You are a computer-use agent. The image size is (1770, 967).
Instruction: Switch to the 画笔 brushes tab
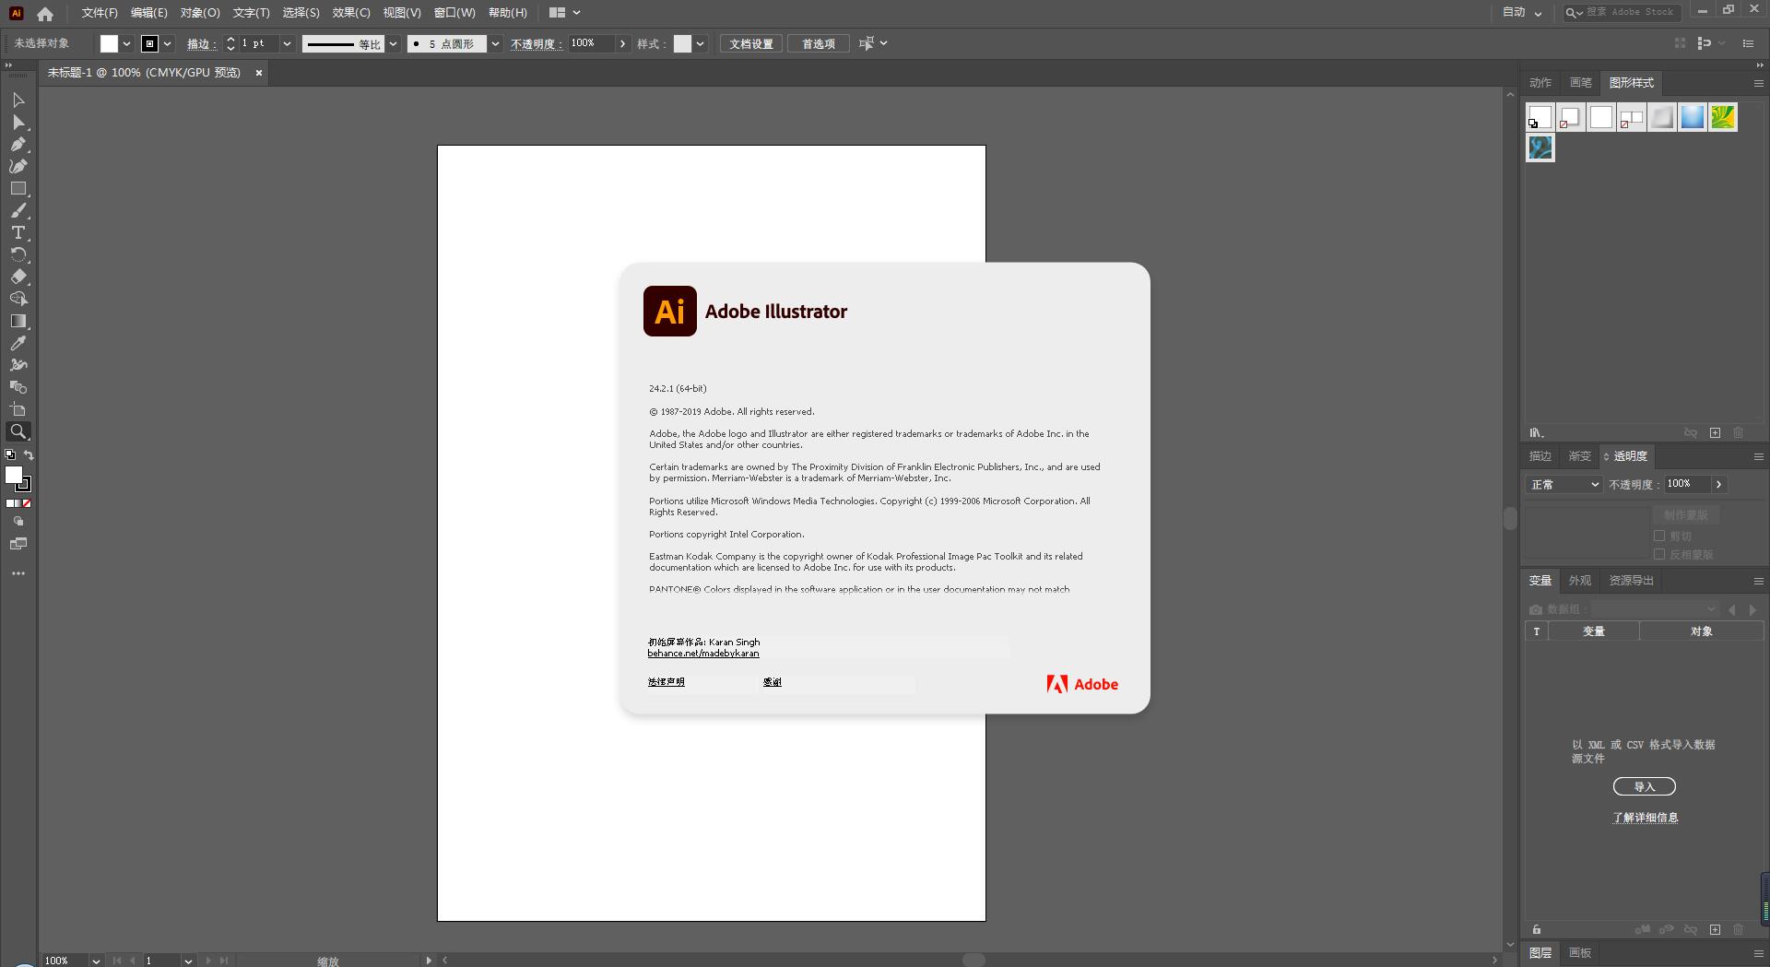click(1581, 83)
